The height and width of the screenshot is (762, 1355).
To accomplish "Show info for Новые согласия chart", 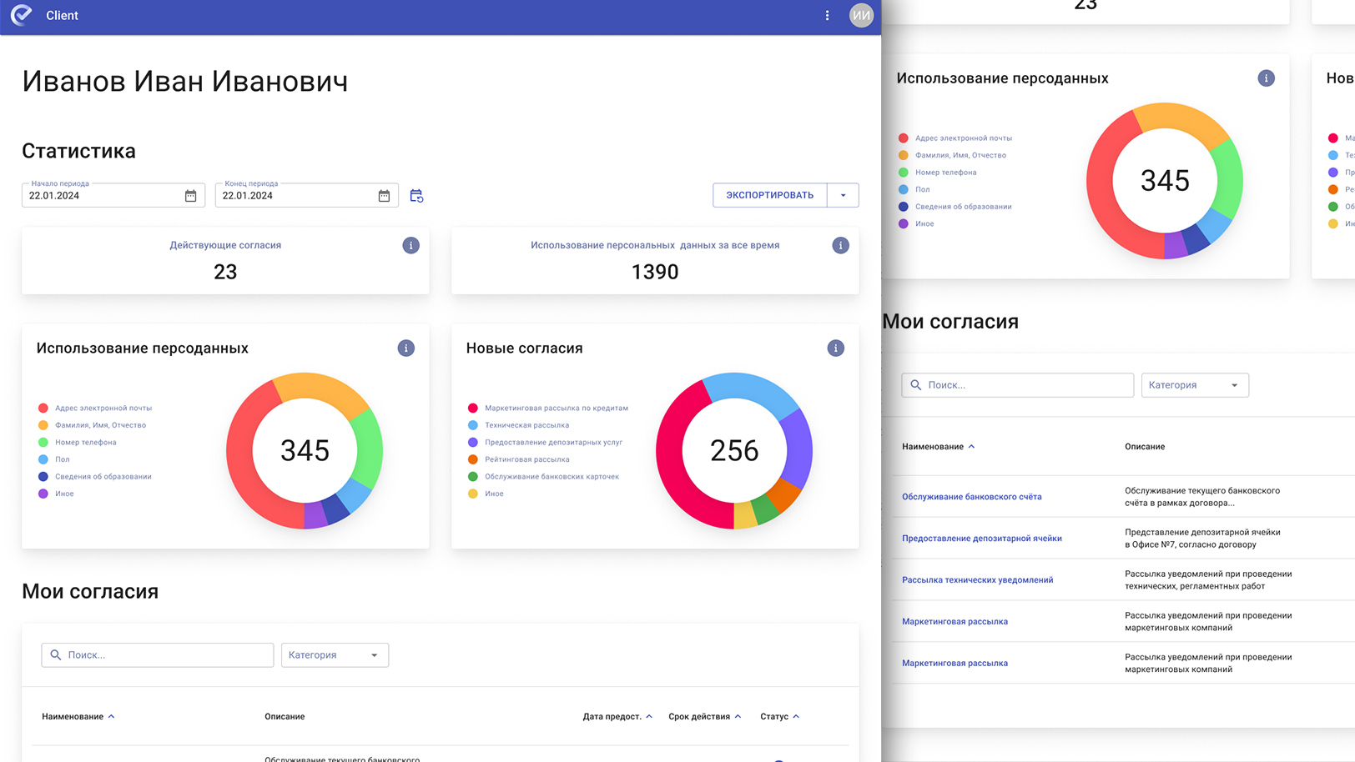I will pyautogui.click(x=835, y=348).
